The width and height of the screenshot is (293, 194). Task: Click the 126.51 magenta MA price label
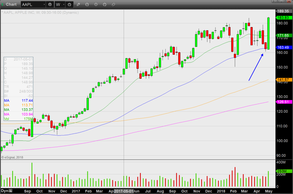(284, 102)
